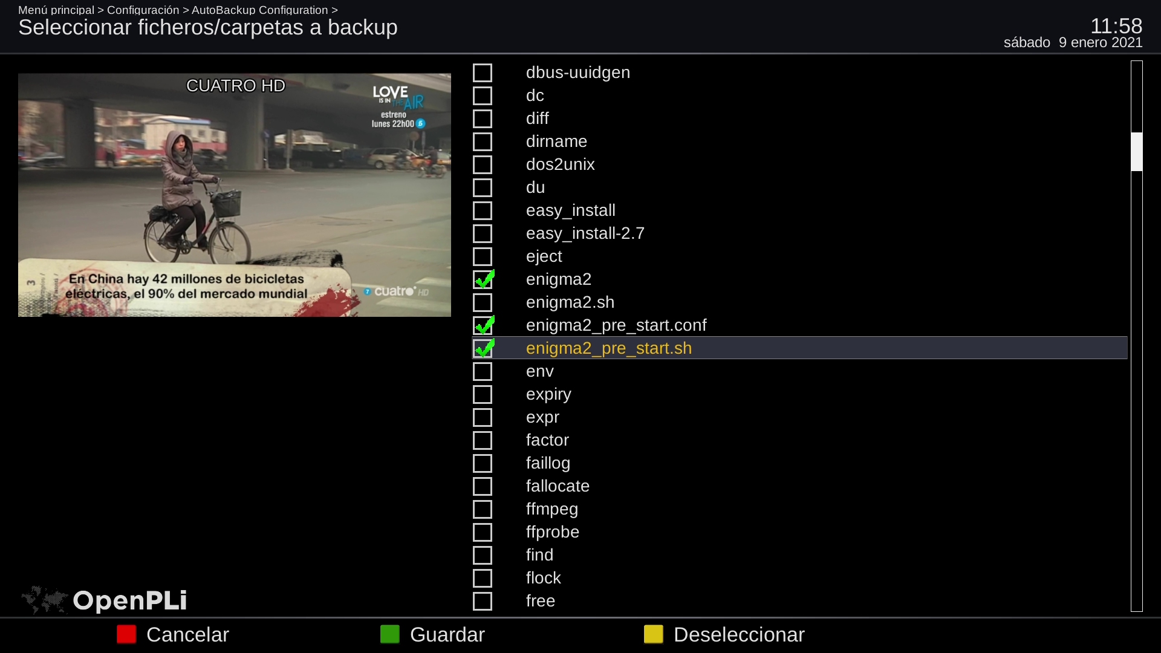This screenshot has height=653, width=1161.
Task: Toggle the highlighted enigma2_pre_start.sh checkbox
Action: [x=483, y=348]
